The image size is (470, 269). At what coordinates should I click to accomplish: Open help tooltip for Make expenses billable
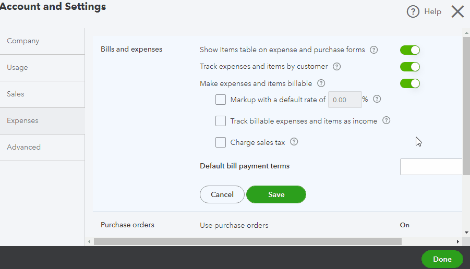321,83
